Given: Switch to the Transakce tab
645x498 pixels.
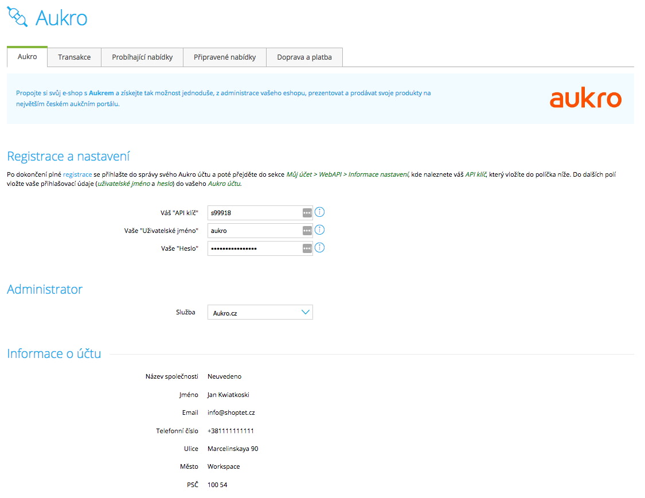Looking at the screenshot, I should tap(74, 57).
